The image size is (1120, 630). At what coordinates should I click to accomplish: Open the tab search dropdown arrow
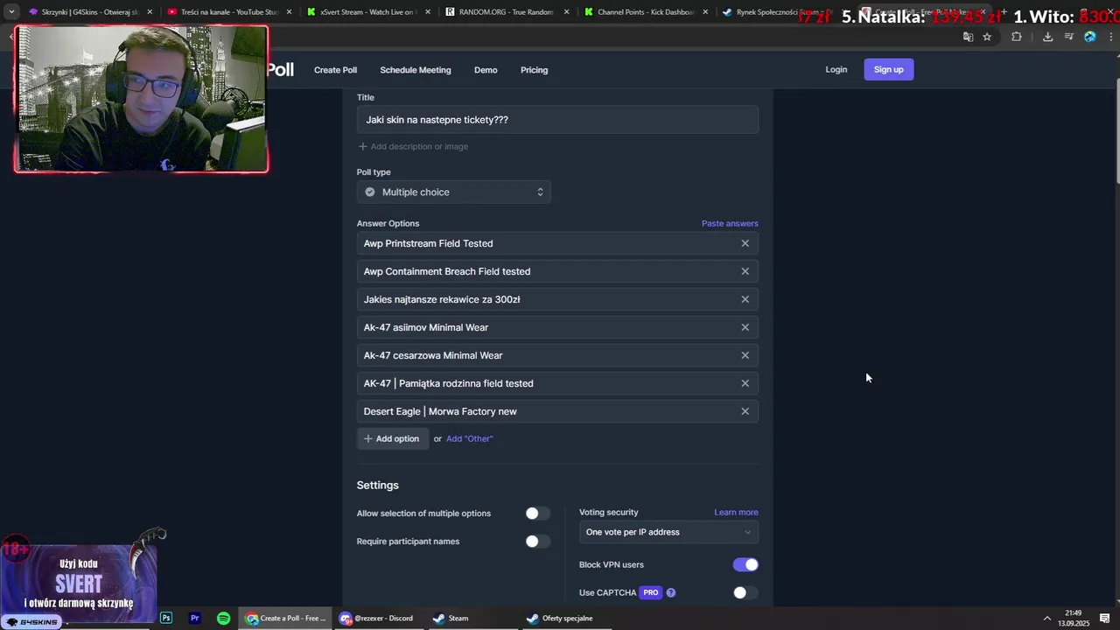tap(11, 12)
